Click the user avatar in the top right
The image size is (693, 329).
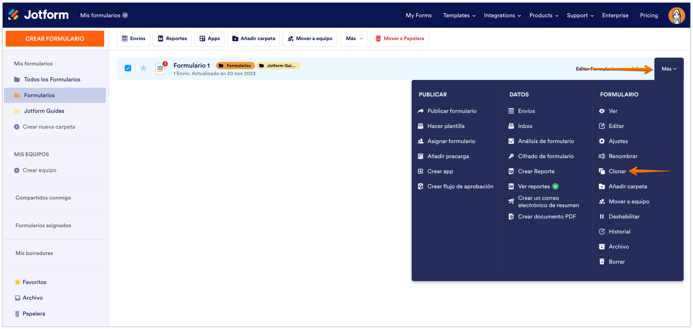point(676,16)
